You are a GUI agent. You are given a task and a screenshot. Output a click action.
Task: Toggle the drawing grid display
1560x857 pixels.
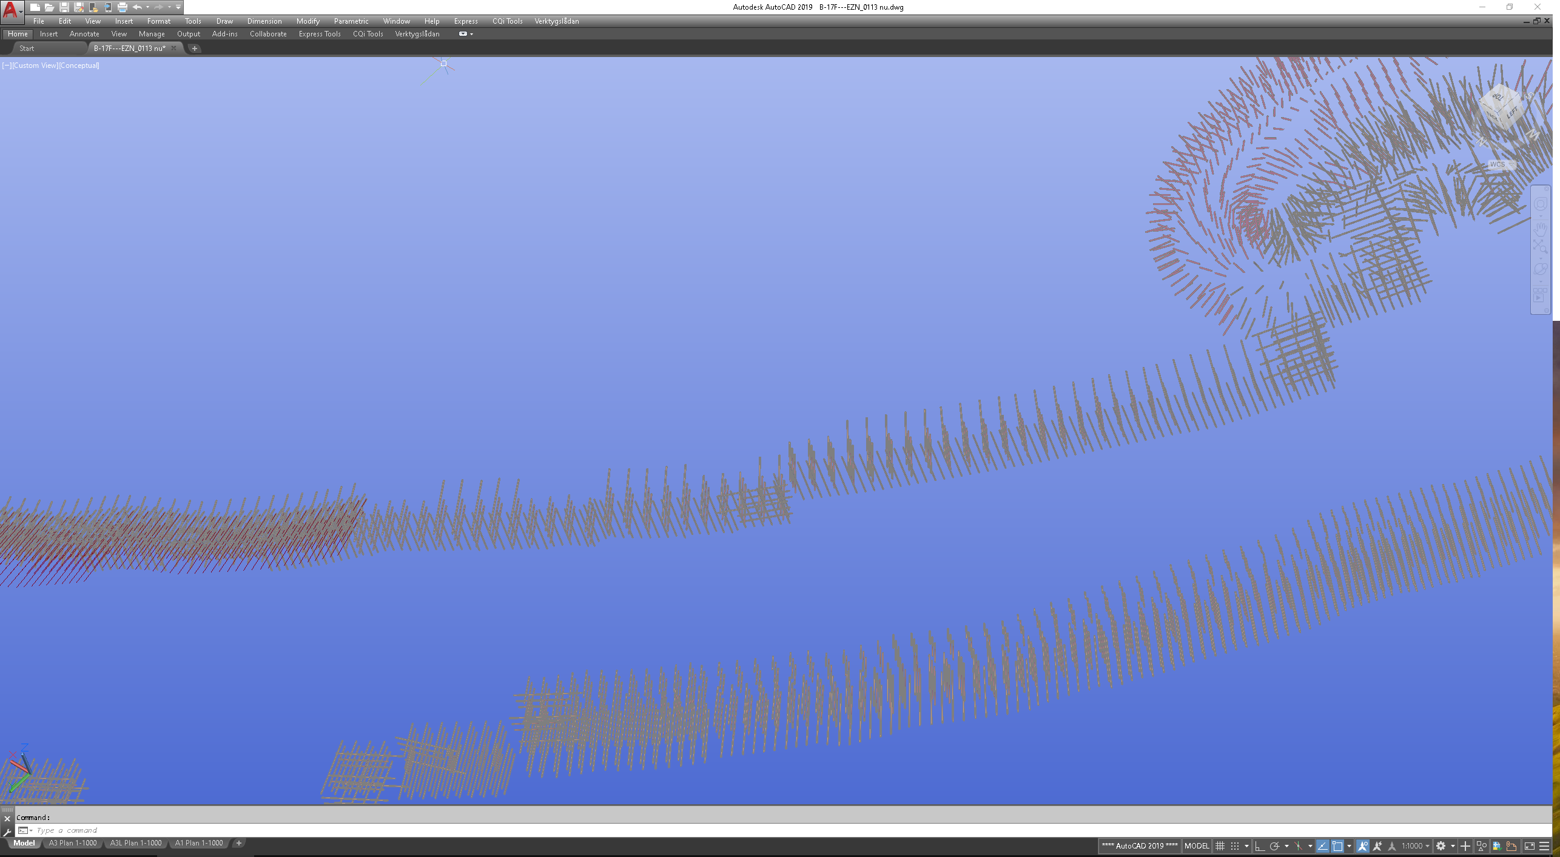pyautogui.click(x=1220, y=846)
